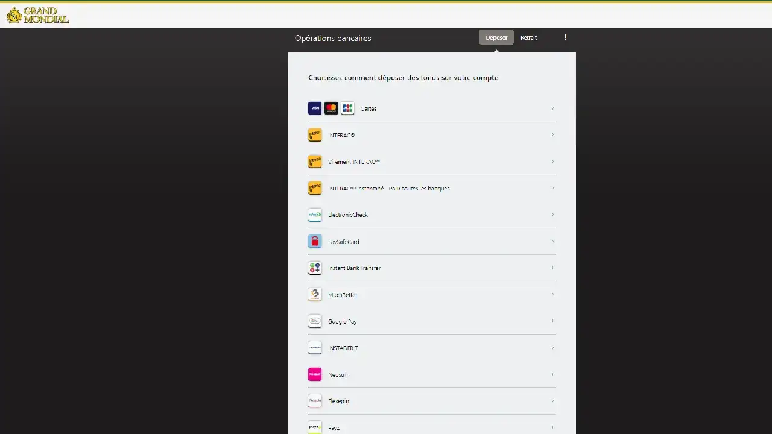The width and height of the screenshot is (772, 434).
Task: Click the Neosurf pink icon
Action: pyautogui.click(x=315, y=374)
